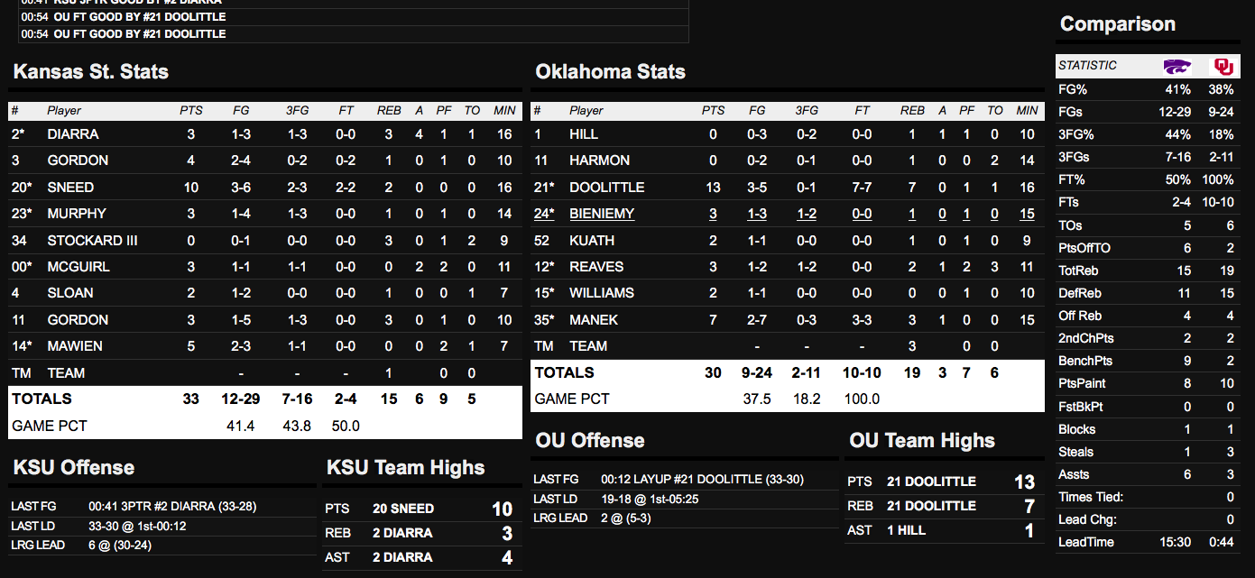Click OU Team Highs AST 1 HILL
1255x578 pixels.
point(942,530)
